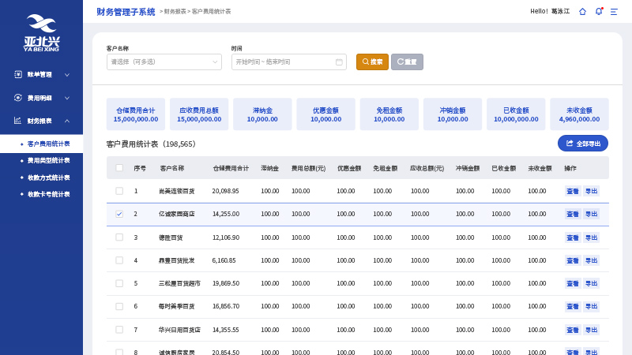This screenshot has height=355, width=632.
Task: Click 查看 for row 4 鼎昱百货批发
Action: point(572,260)
